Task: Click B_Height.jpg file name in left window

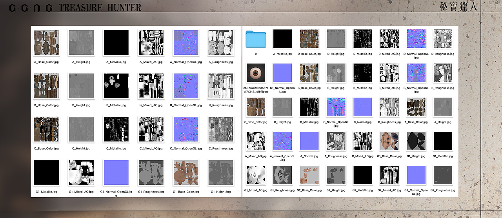Action: coord(81,105)
